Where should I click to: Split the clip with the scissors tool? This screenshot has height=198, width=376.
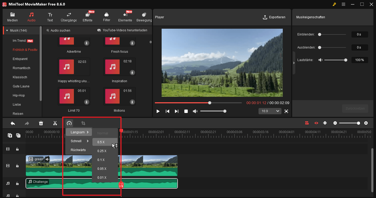[x=55, y=123]
